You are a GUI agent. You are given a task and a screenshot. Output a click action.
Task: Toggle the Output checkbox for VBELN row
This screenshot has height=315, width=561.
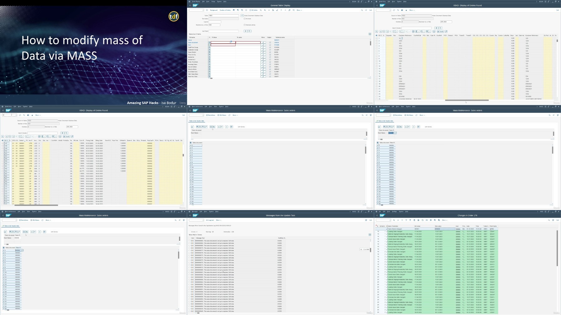[x=270, y=42]
